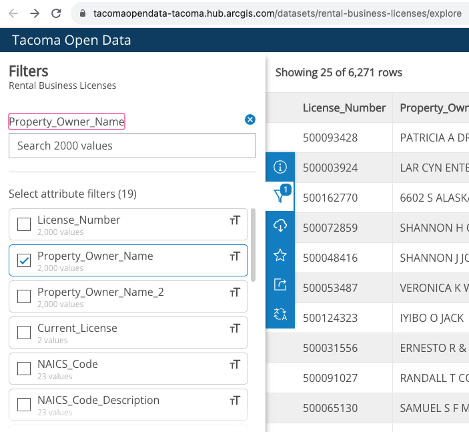Check the Property_Owner_Name_2 filter checkbox
Viewport: 469px width, 432px height.
(24, 296)
